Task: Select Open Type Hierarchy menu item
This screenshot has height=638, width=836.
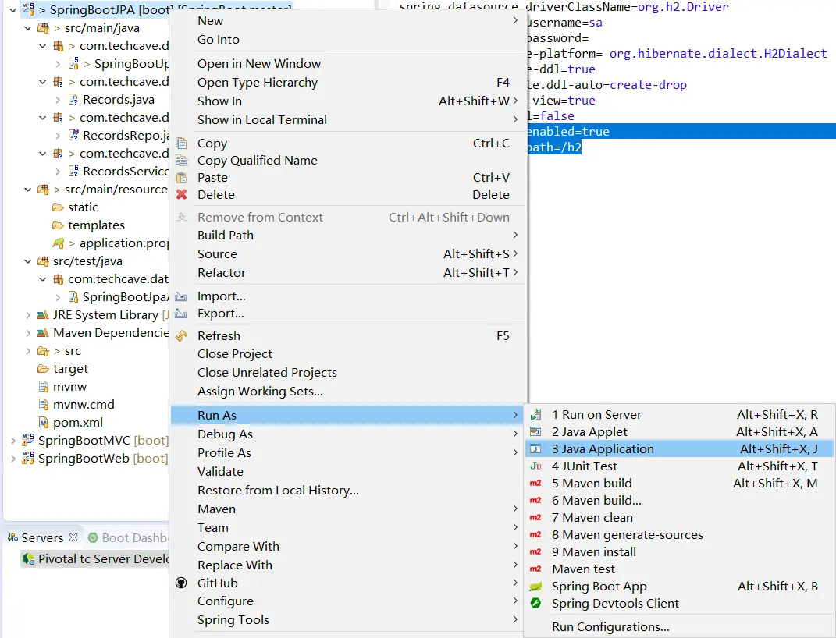Action: (347, 82)
